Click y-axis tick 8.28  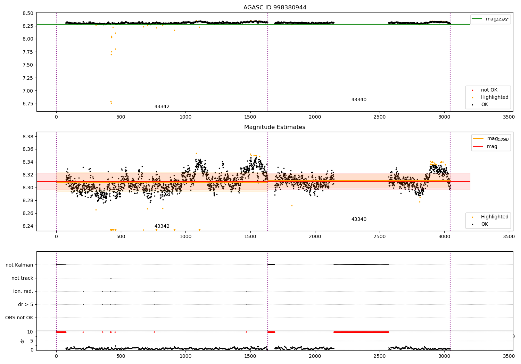point(27,201)
